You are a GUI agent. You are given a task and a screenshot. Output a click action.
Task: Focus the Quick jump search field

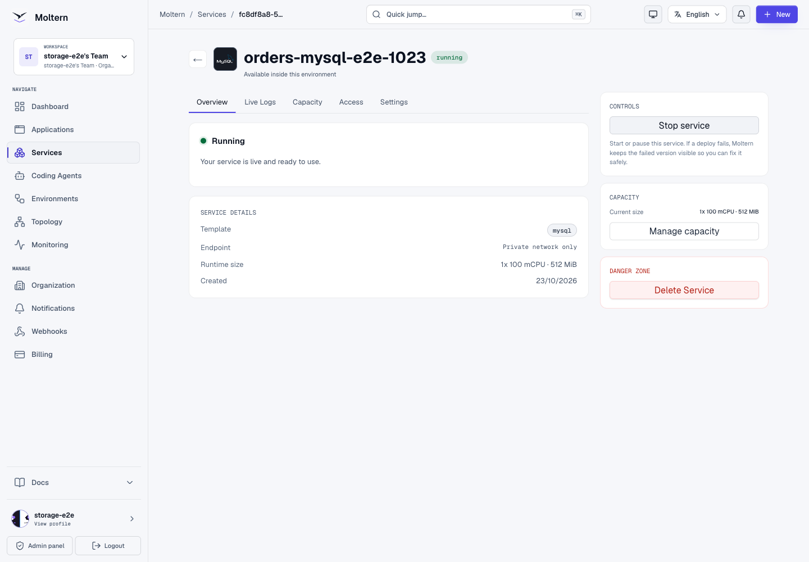pos(478,15)
